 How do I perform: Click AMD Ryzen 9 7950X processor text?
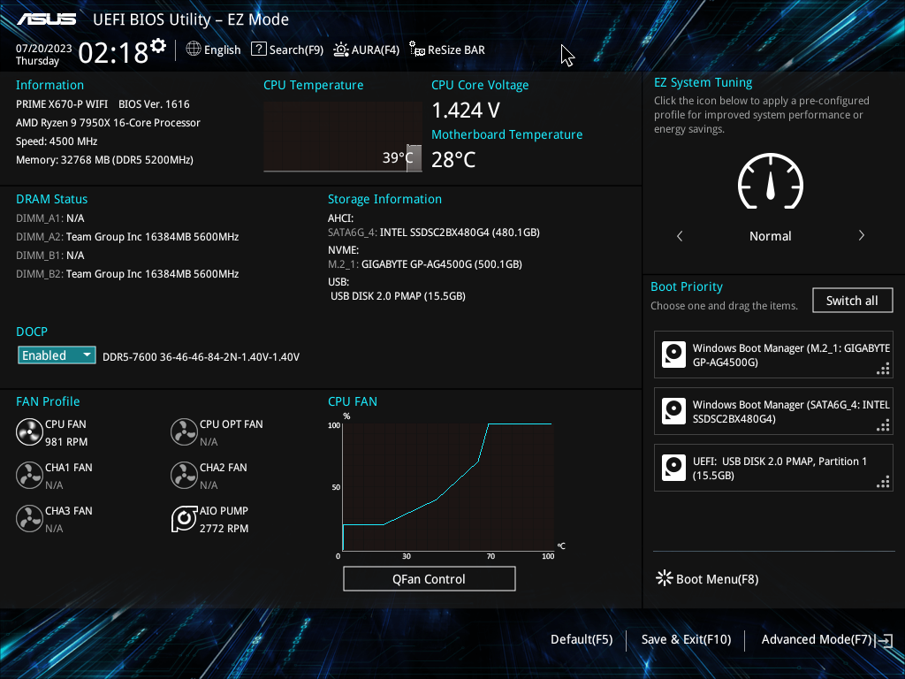[108, 122]
